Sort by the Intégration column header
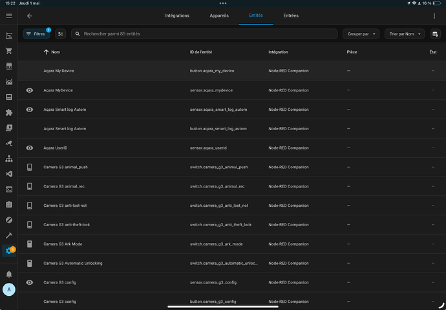This screenshot has width=446, height=310. (278, 52)
